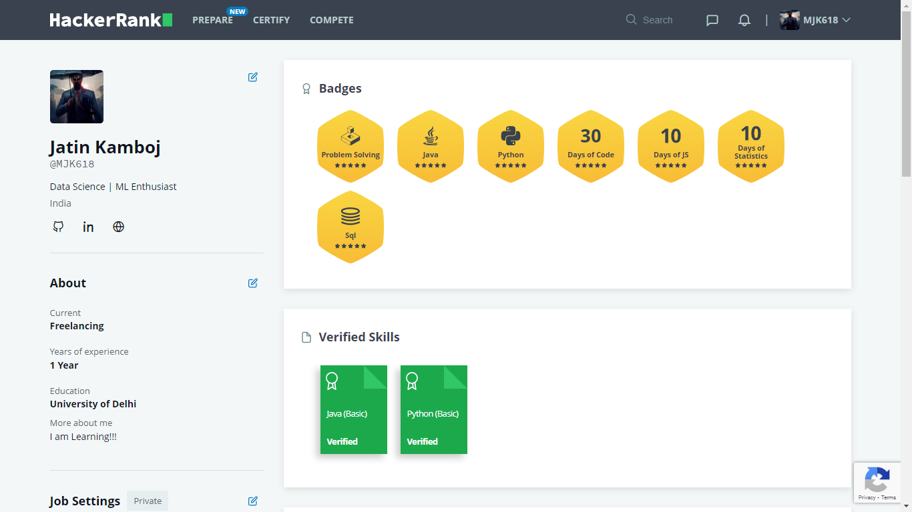Screen dimensions: 912x512
Task: Open the CERTIFY section
Action: coord(271,20)
